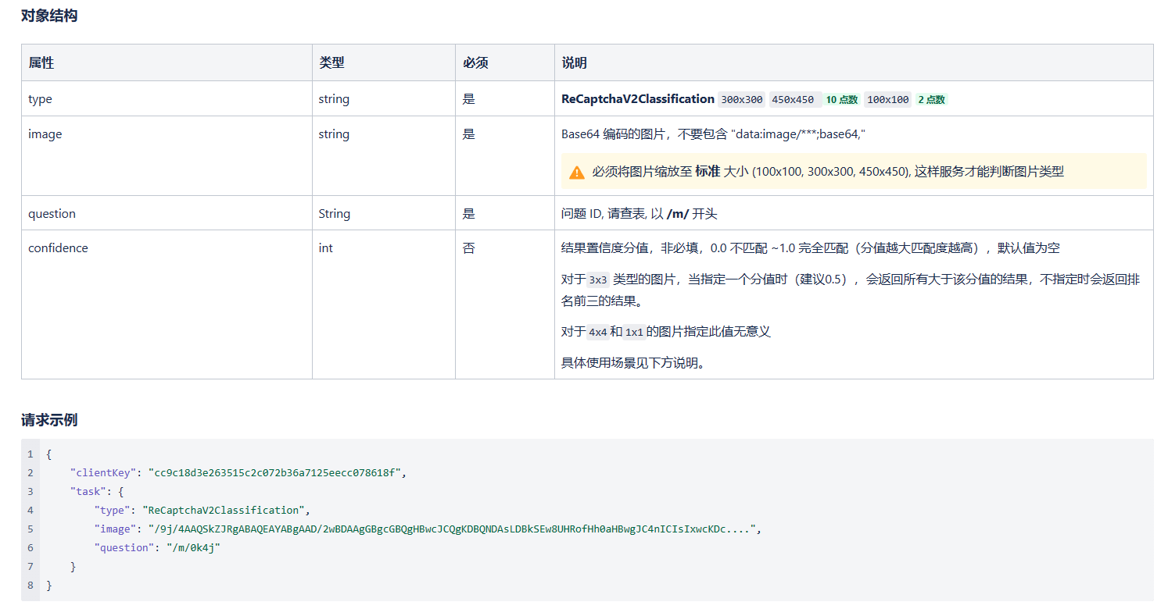Click the "450x450" size badge
Screen dimensions: 1168x616
[x=792, y=100]
